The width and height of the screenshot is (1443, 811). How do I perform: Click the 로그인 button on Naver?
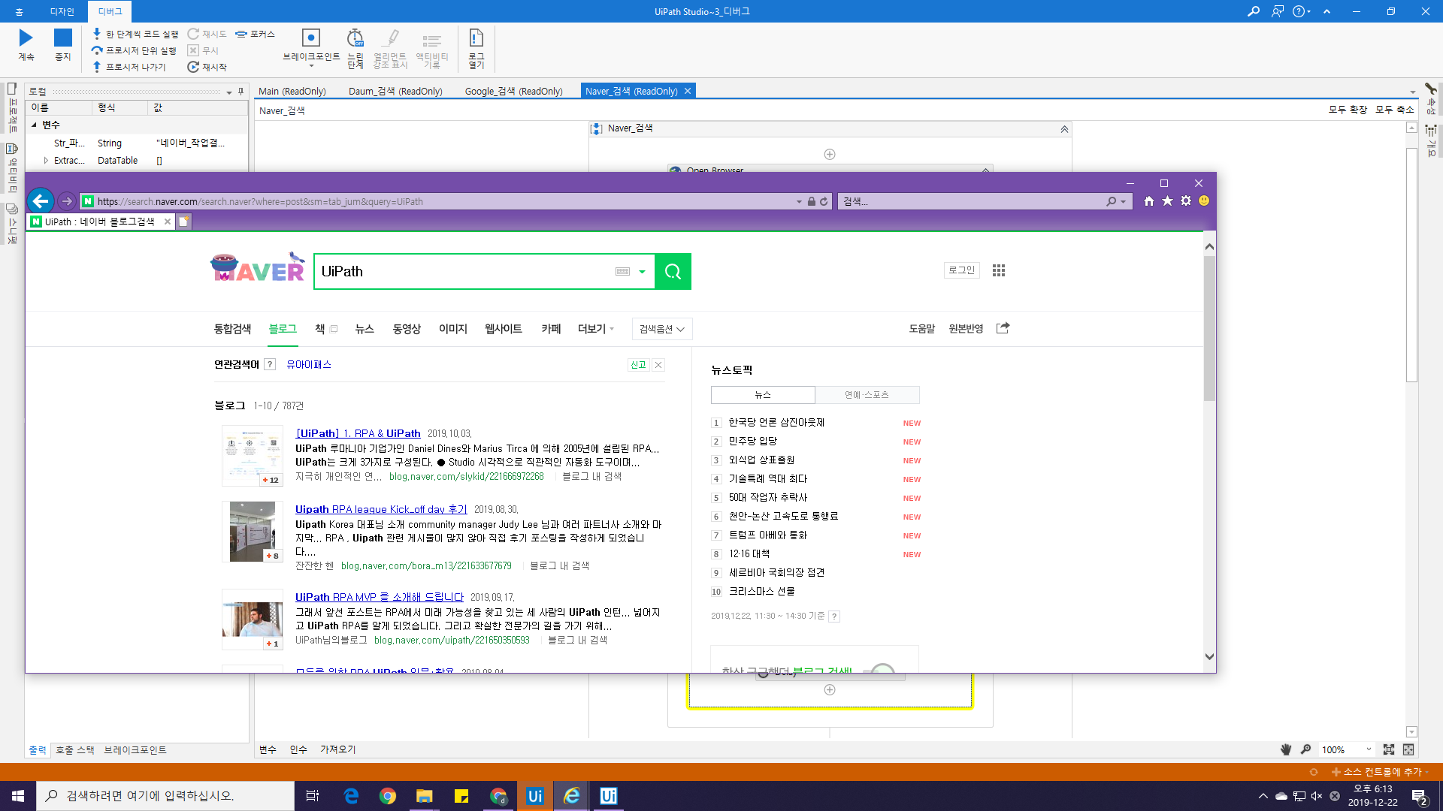pos(961,270)
